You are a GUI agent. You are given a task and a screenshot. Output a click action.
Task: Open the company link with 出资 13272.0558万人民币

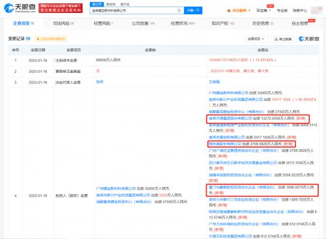[x=230, y=119]
